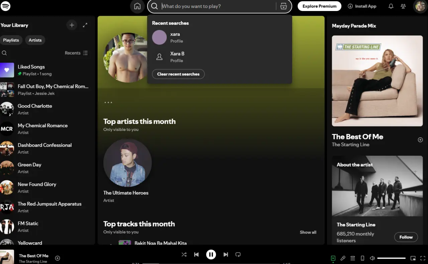Click Clear recent searches button
Viewport: 428px width, 264px height.
(x=178, y=74)
